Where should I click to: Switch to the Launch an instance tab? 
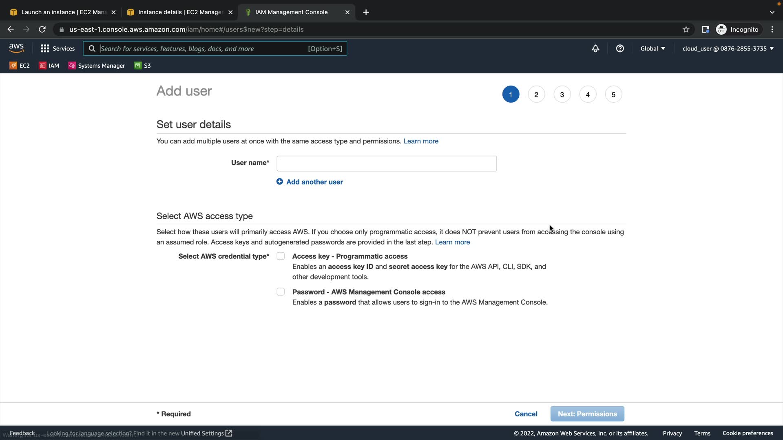63,12
